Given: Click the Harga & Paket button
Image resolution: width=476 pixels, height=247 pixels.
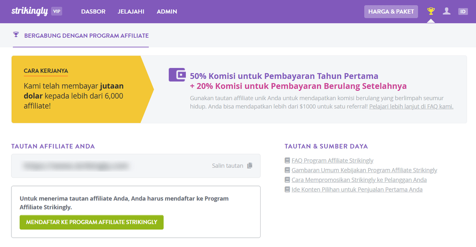Looking at the screenshot, I should 391,11.
